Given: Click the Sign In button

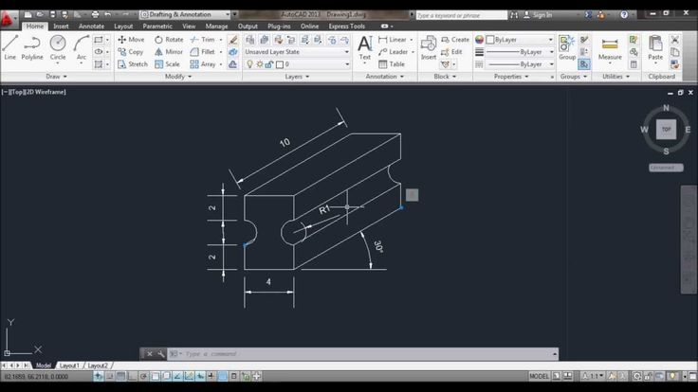Looking at the screenshot, I should (x=538, y=14).
